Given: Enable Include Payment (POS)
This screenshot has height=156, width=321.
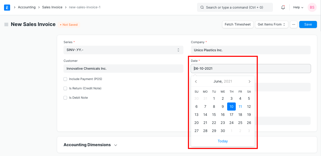Looking at the screenshot, I should [x=65, y=79].
